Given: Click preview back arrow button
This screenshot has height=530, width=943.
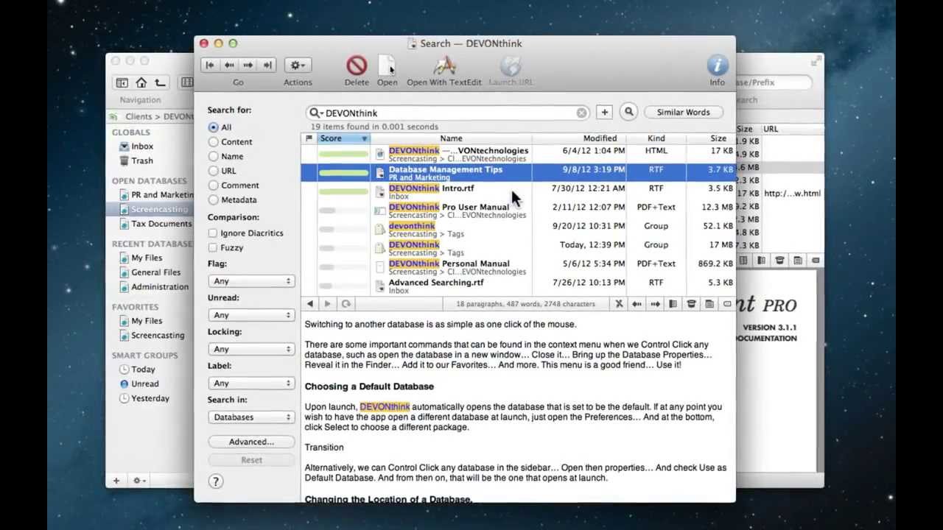Looking at the screenshot, I should pyautogui.click(x=310, y=304).
